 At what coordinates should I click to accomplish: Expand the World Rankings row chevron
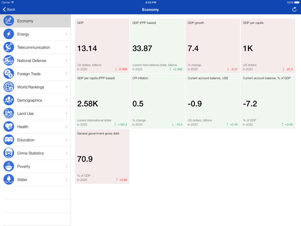[x=66, y=87]
